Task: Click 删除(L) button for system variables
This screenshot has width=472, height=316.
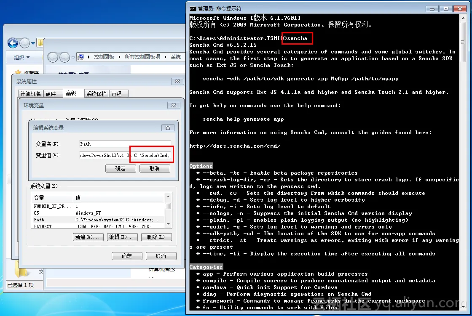Action: pyautogui.click(x=156, y=237)
